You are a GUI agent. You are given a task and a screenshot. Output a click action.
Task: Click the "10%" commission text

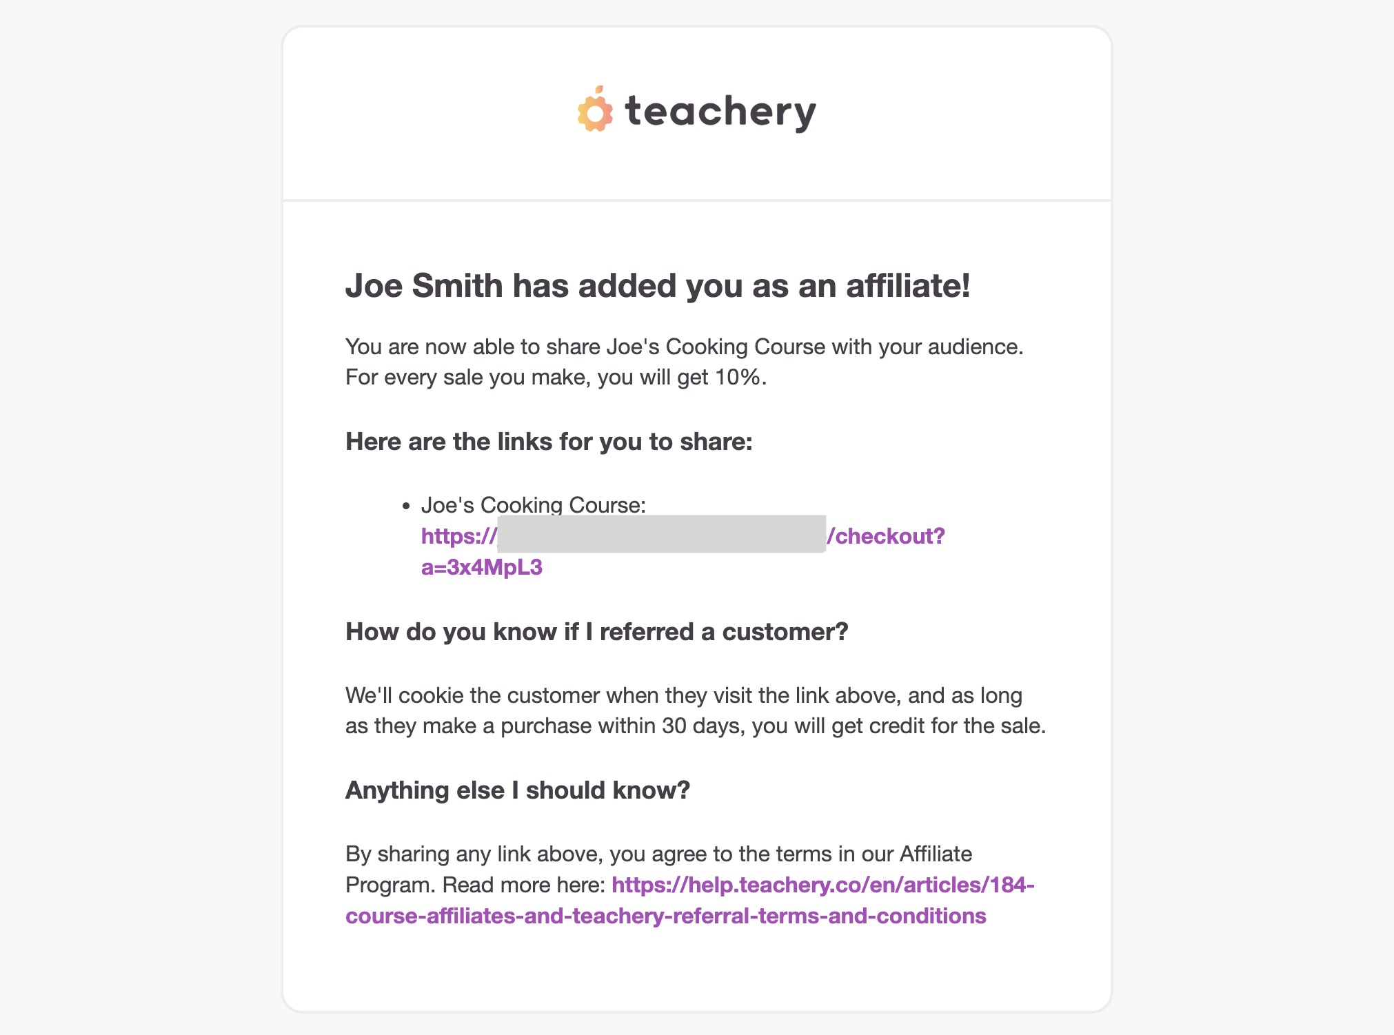[x=738, y=378]
